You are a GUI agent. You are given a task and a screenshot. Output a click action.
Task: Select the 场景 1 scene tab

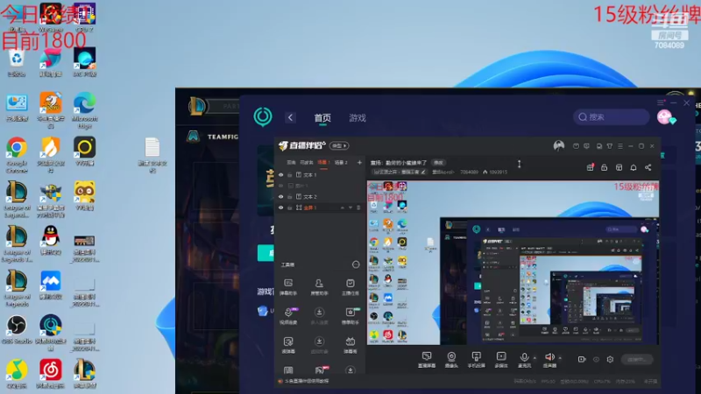(x=323, y=162)
